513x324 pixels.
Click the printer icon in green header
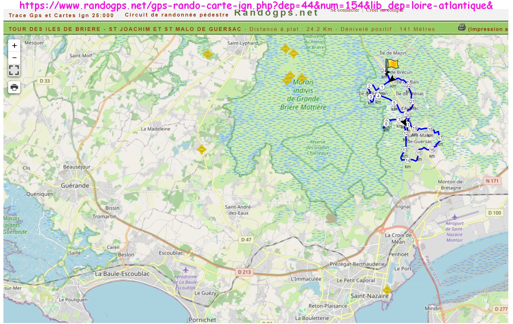coord(462,27)
